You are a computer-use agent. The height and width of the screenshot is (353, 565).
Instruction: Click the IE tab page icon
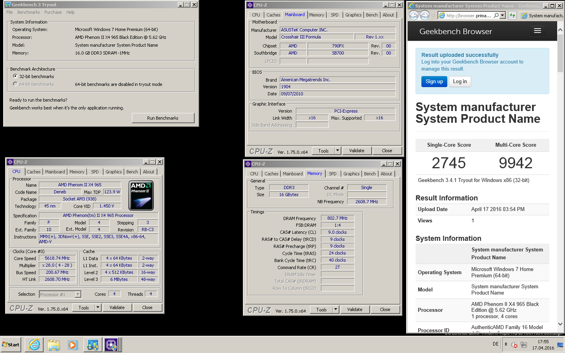click(x=524, y=16)
